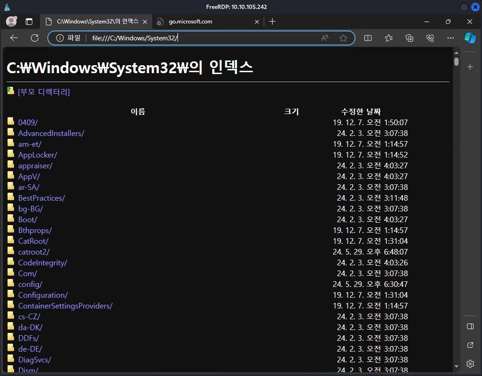Open the CodeIntegrity folder link
482x376 pixels.
coord(42,263)
